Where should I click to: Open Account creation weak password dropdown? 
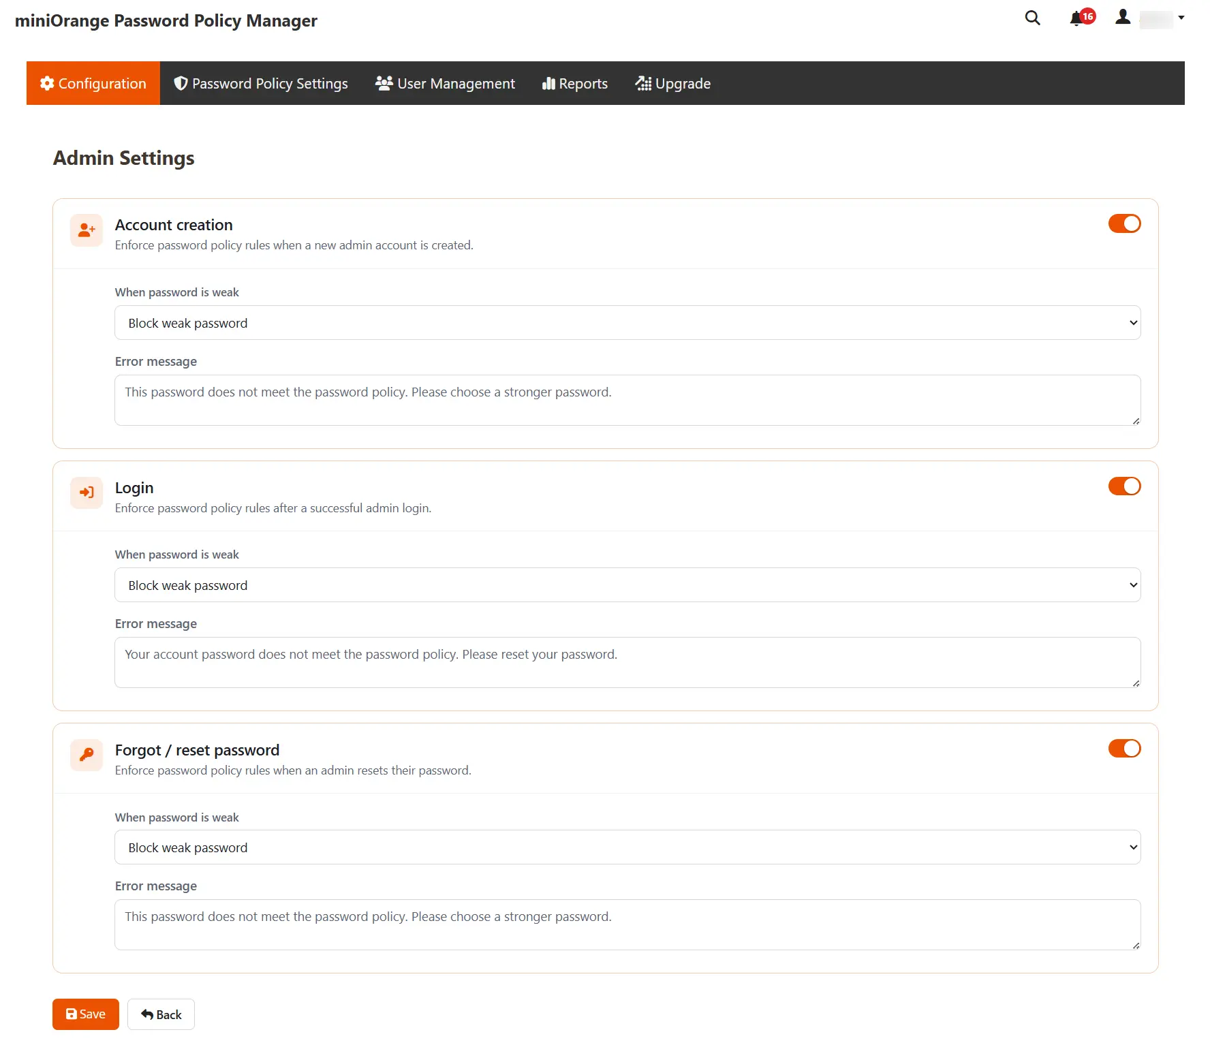[x=627, y=323]
